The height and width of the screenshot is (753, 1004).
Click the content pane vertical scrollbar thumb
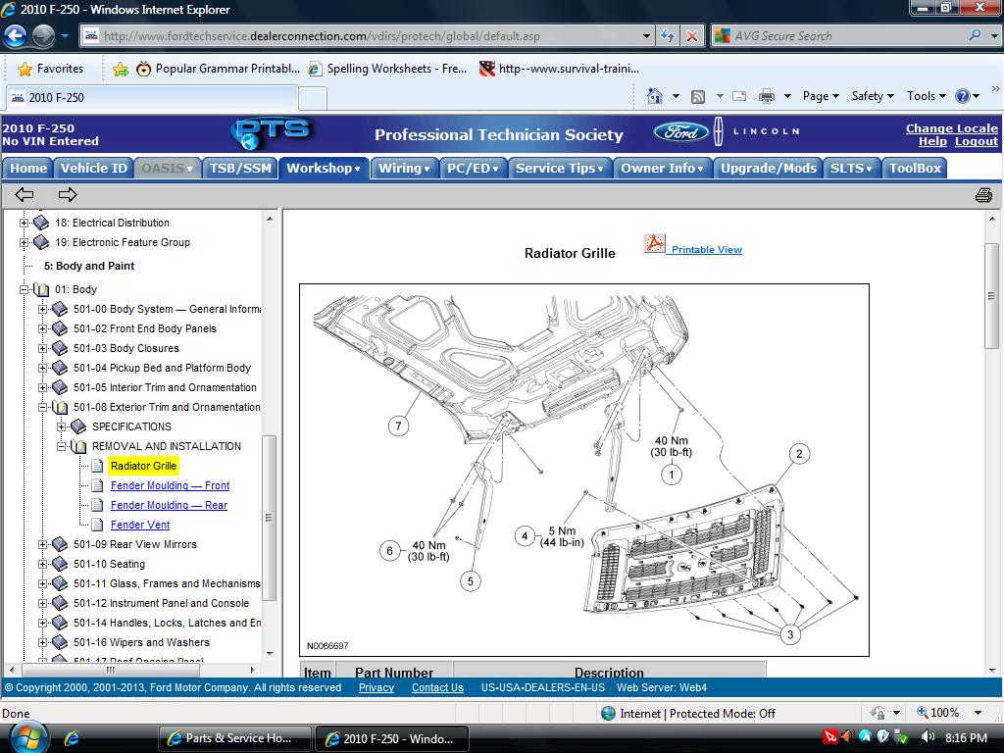(x=992, y=296)
